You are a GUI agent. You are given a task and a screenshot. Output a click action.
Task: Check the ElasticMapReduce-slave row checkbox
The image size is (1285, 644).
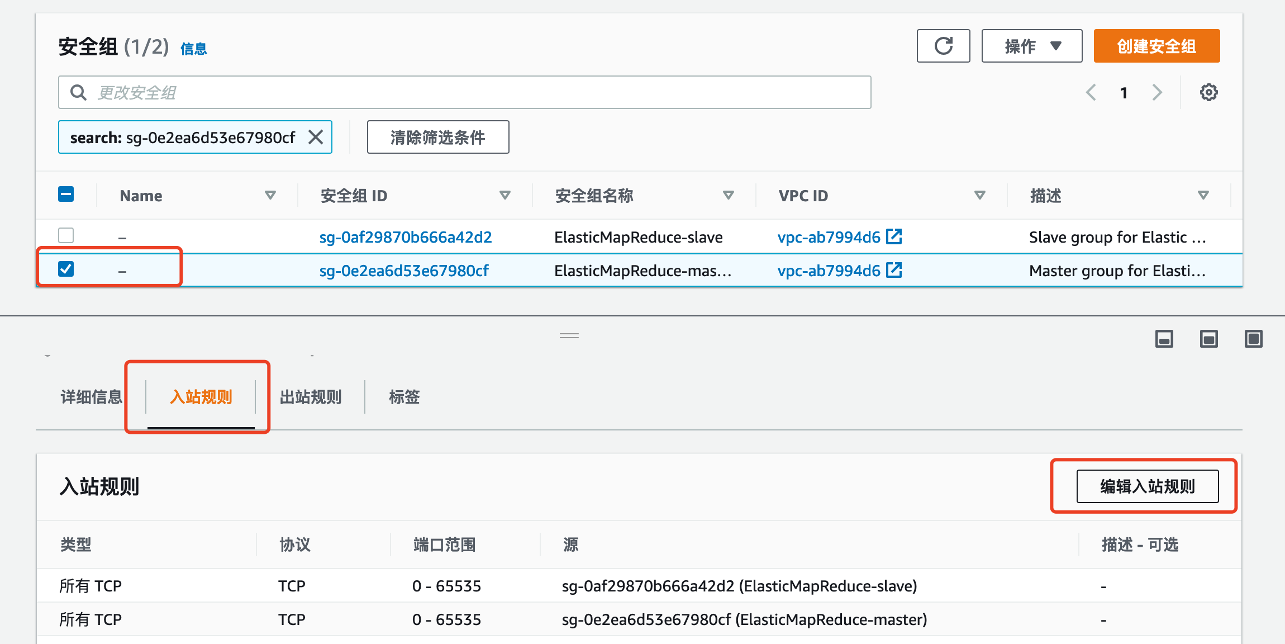click(x=66, y=235)
